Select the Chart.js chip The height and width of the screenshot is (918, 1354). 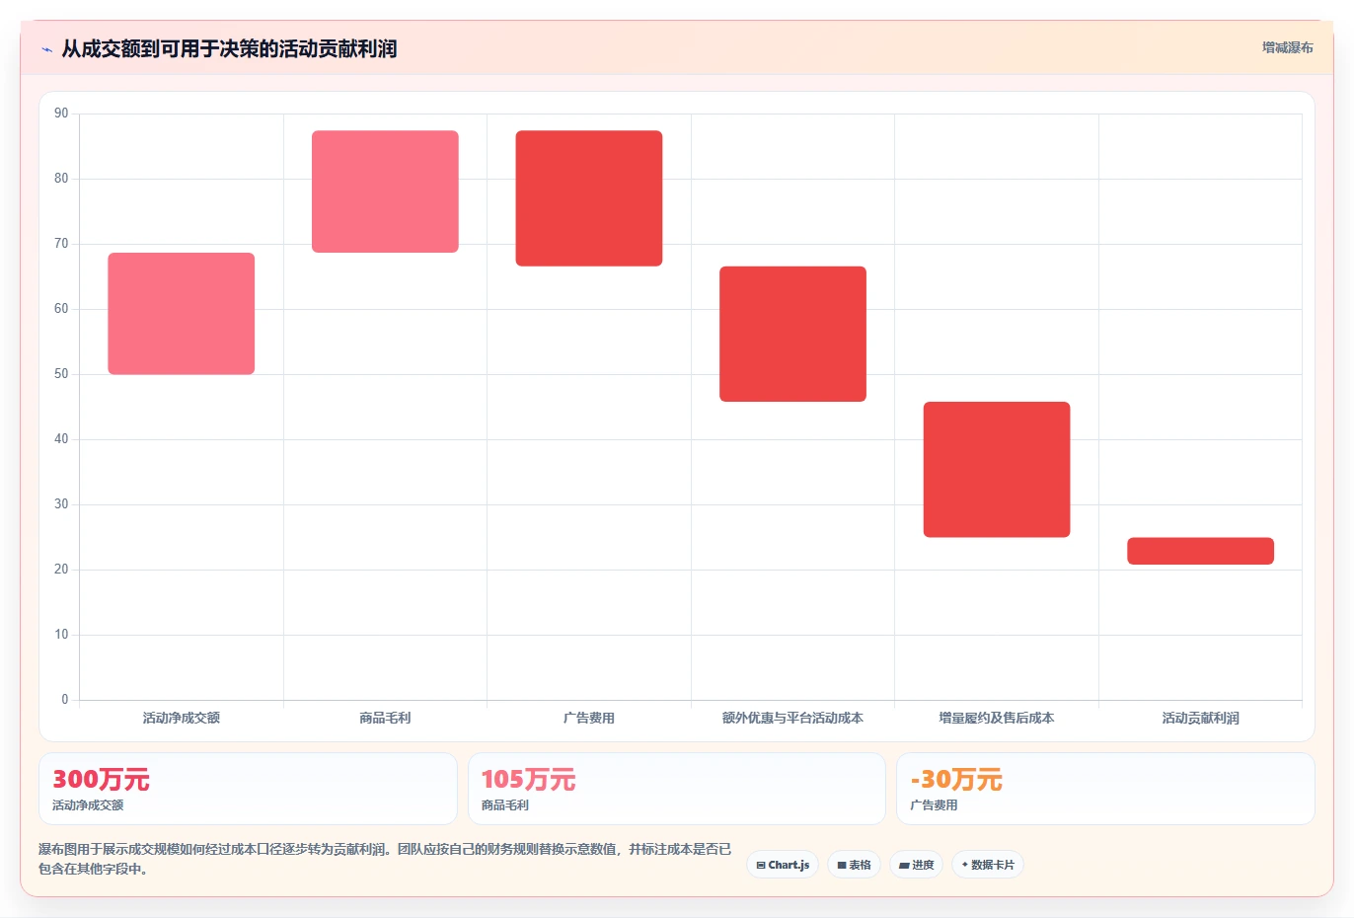click(783, 865)
